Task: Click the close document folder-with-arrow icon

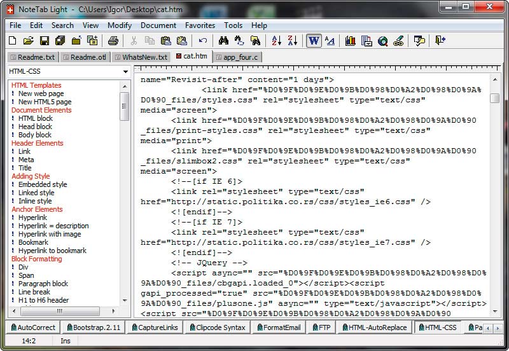Action: [x=76, y=41]
